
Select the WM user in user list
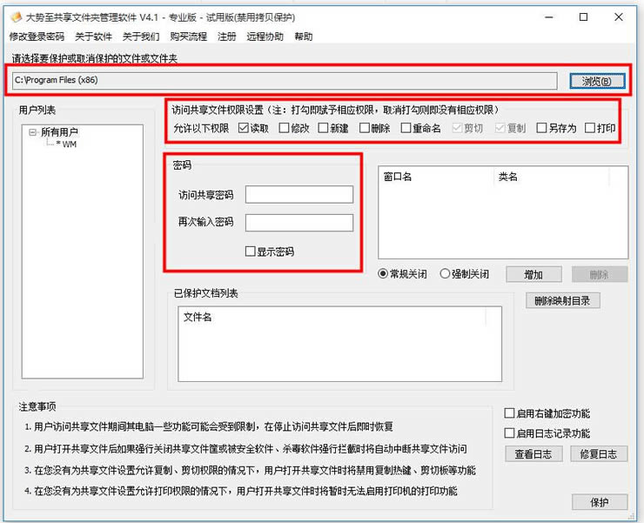pos(66,144)
